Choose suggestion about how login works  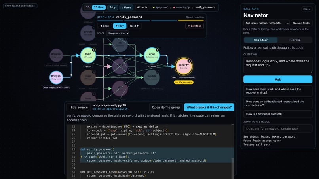click(278, 91)
